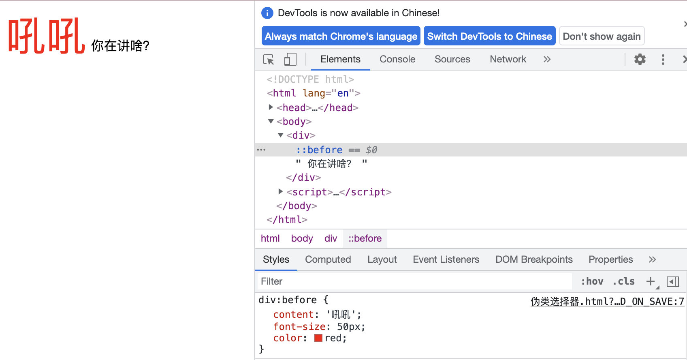Screen dimensions: 687x360
Task: Add a new style rule
Action: (651, 281)
